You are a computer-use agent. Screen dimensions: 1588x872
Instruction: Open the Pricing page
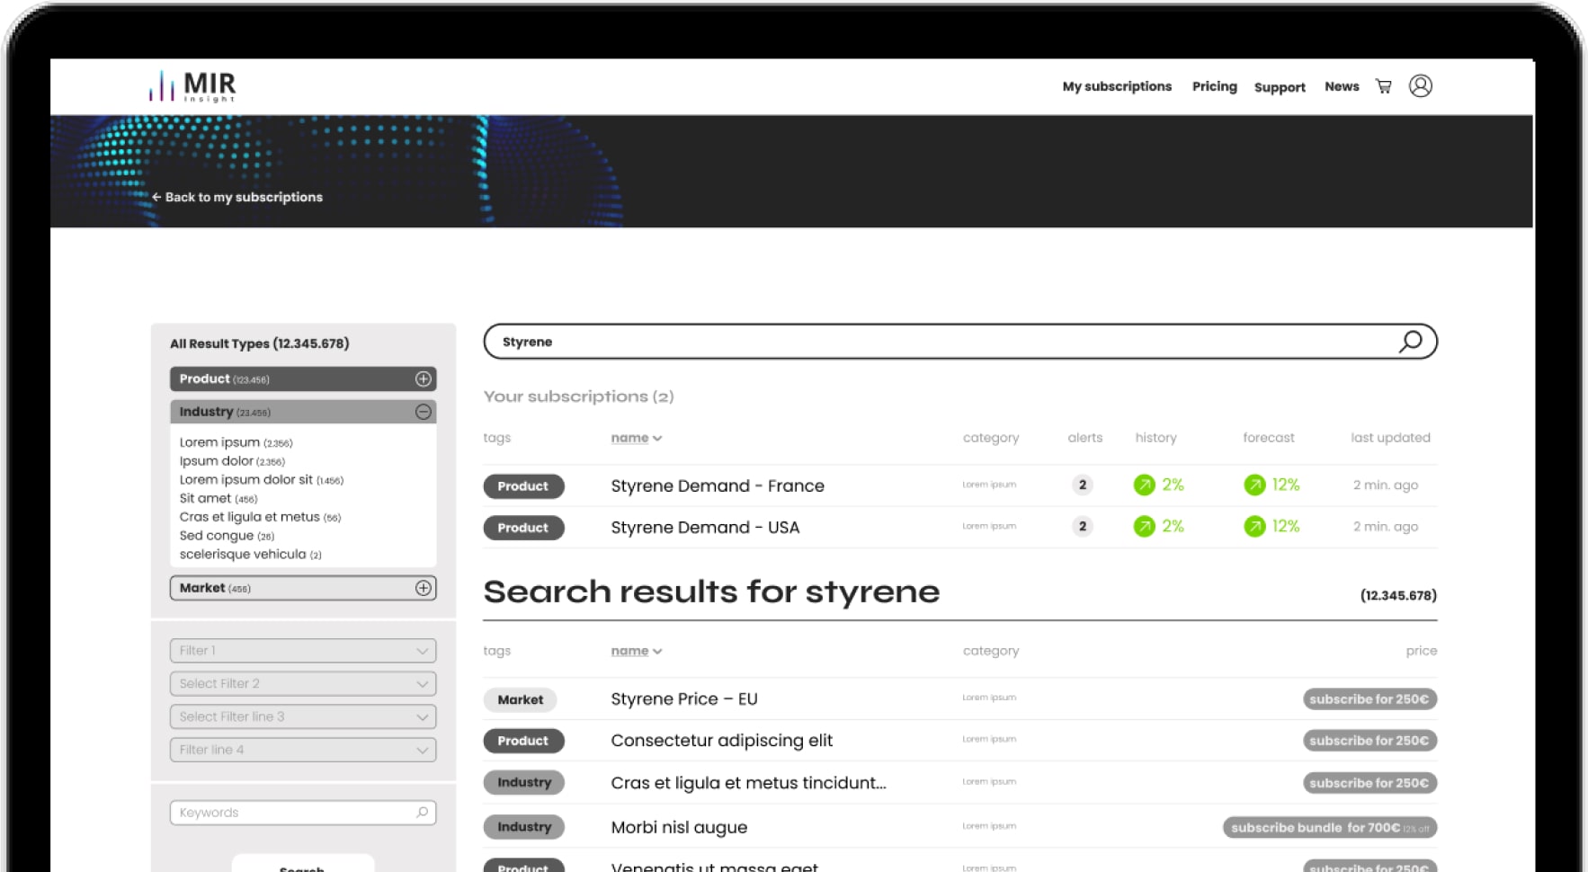pos(1214,86)
